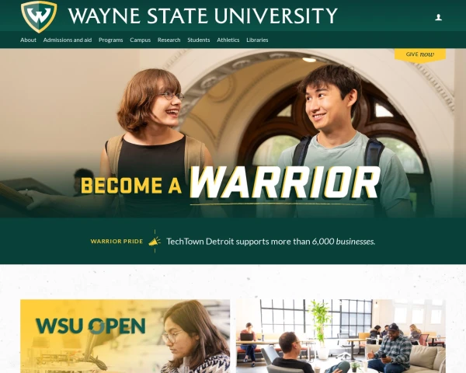The image size is (466, 373).
Task: Go to the Campus menu
Action: tap(141, 40)
